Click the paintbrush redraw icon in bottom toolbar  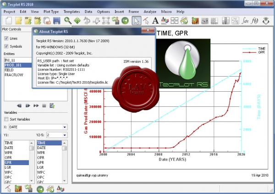29,188
